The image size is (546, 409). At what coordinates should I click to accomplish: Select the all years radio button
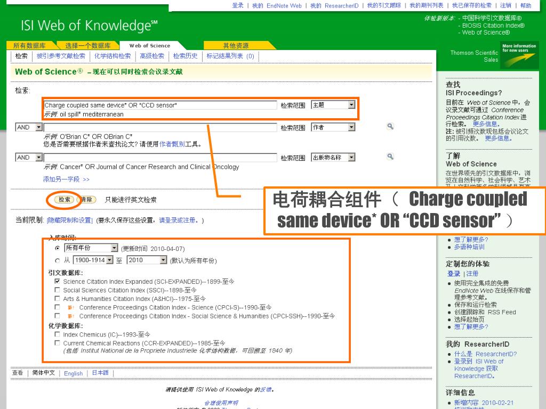[x=58, y=248]
